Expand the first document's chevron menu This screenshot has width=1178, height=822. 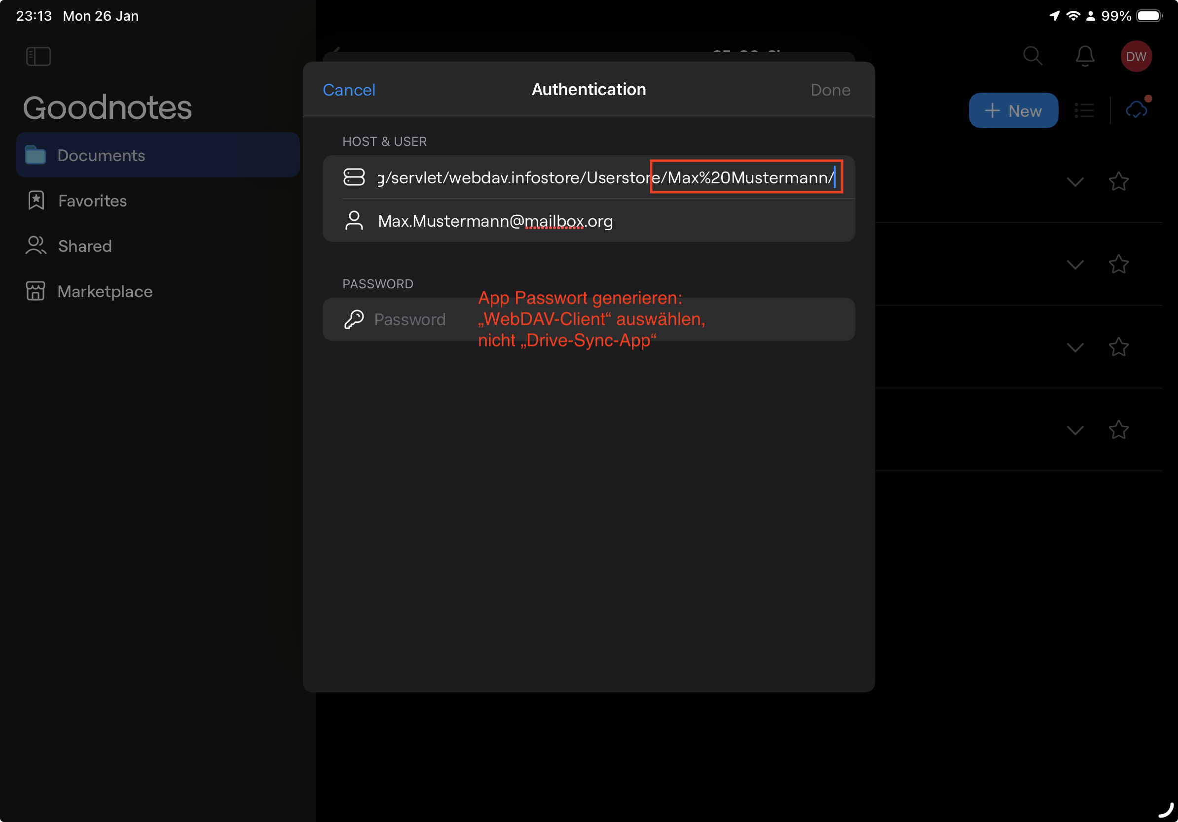click(1075, 181)
